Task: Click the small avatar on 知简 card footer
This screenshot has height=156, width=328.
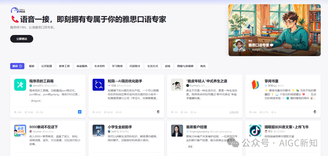Action: coord(158,112)
